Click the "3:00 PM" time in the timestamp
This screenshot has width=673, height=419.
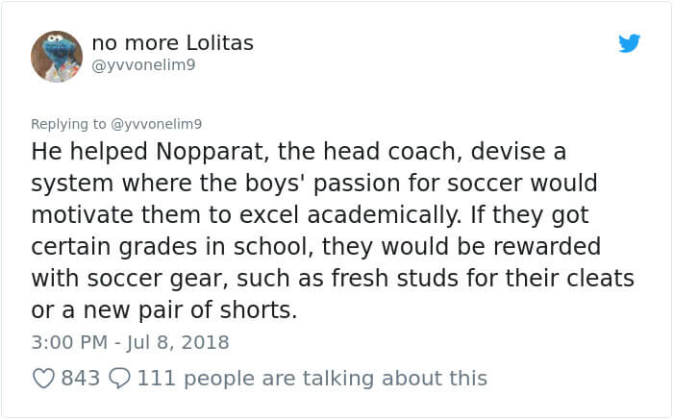click(69, 342)
